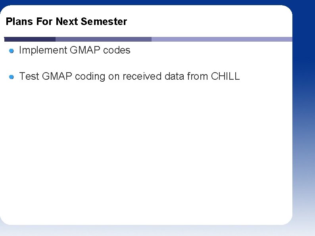This screenshot has width=315, height=236.
Task: Click the word Plans in the title
Action: click(19, 21)
